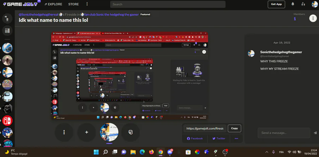
Task: Open the three-dot menu below the stream
Action: (64, 132)
